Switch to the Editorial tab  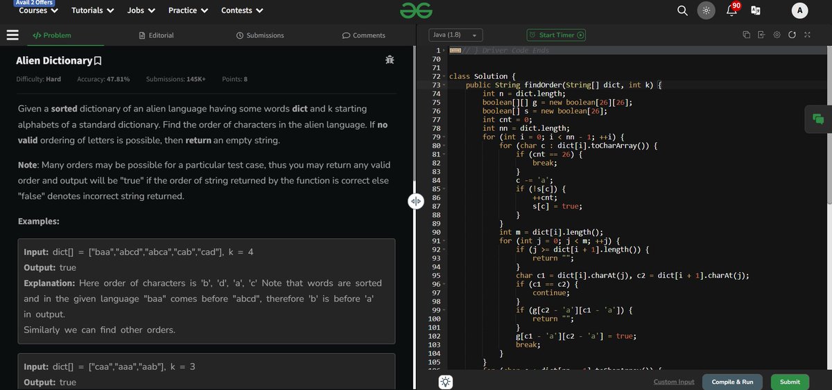(x=156, y=35)
